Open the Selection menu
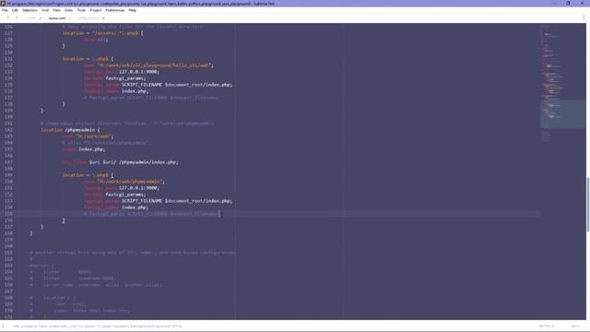Screen dimensions: 590x332 (x=29, y=10)
